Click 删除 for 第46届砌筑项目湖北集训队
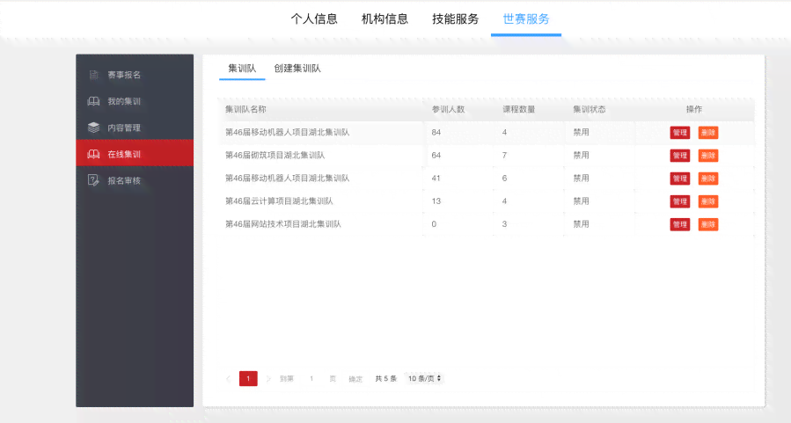This screenshot has width=791, height=423. click(707, 156)
